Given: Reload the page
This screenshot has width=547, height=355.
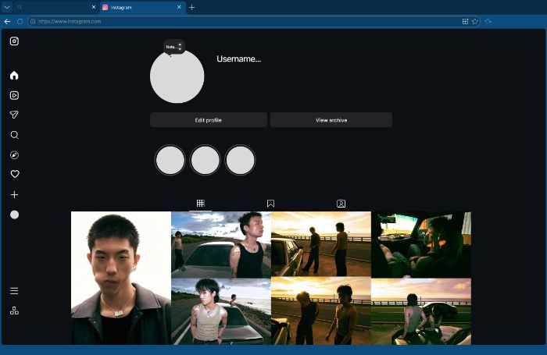Looking at the screenshot, I should tap(20, 22).
